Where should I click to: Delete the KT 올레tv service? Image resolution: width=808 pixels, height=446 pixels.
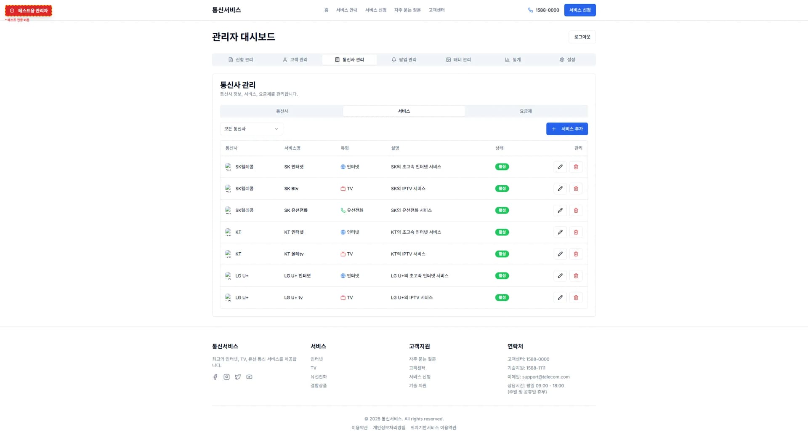pos(576,254)
